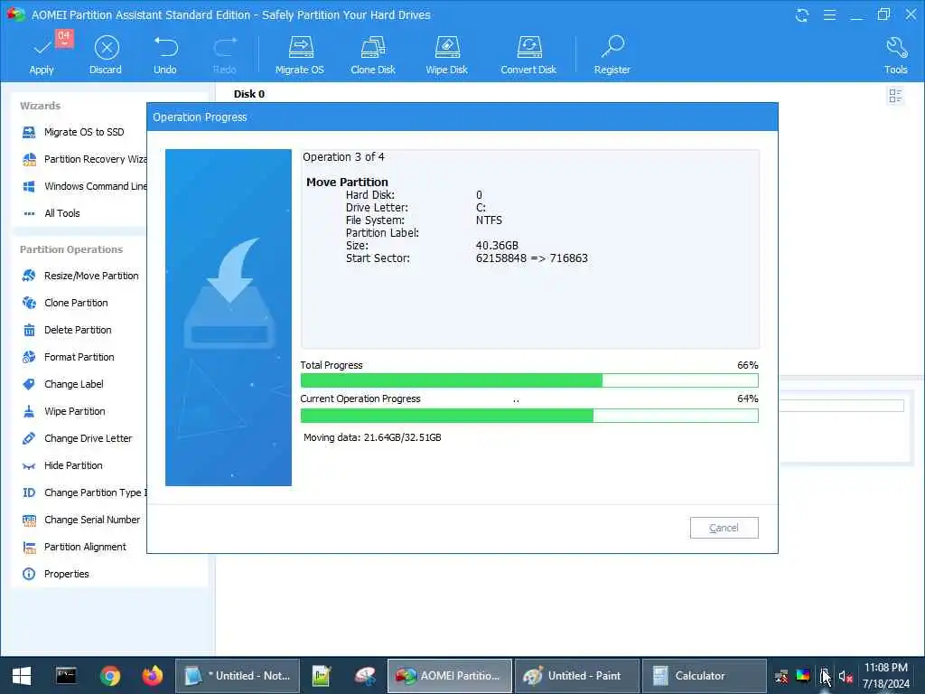Open the Windows Start menu
This screenshot has height=694, width=925.
click(22, 676)
